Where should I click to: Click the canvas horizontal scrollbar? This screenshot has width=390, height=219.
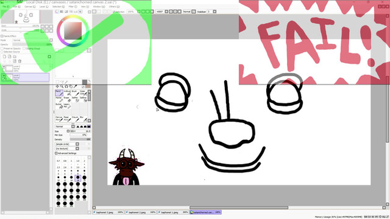tap(239, 207)
